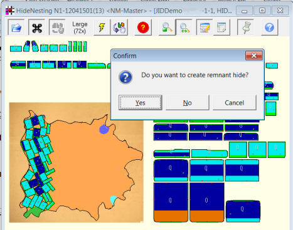Select the four-loop nesting command icon
293x230 pixels.
click(37, 28)
